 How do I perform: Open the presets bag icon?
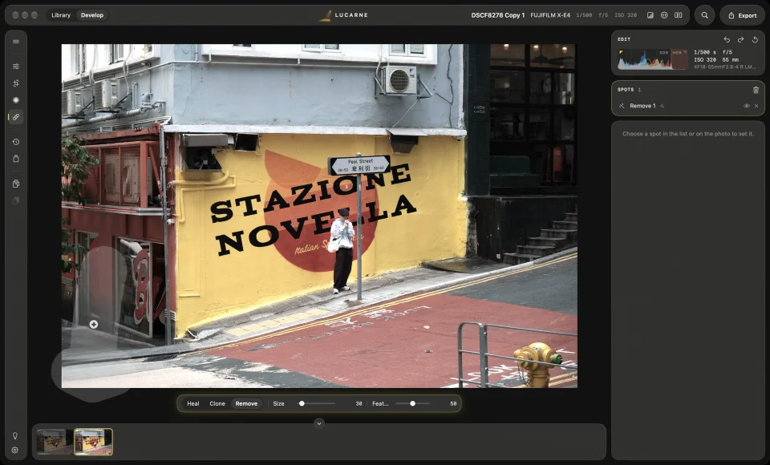[x=16, y=159]
